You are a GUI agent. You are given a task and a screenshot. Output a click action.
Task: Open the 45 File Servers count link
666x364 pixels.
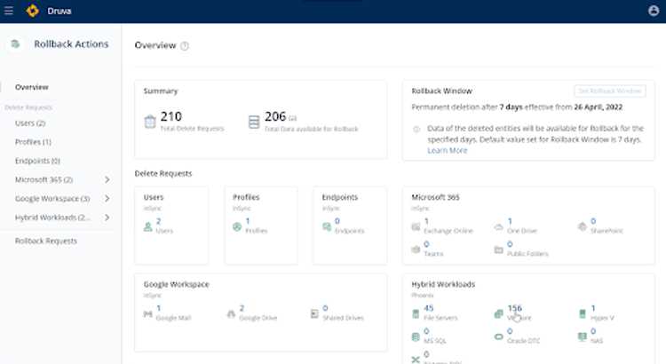point(429,308)
